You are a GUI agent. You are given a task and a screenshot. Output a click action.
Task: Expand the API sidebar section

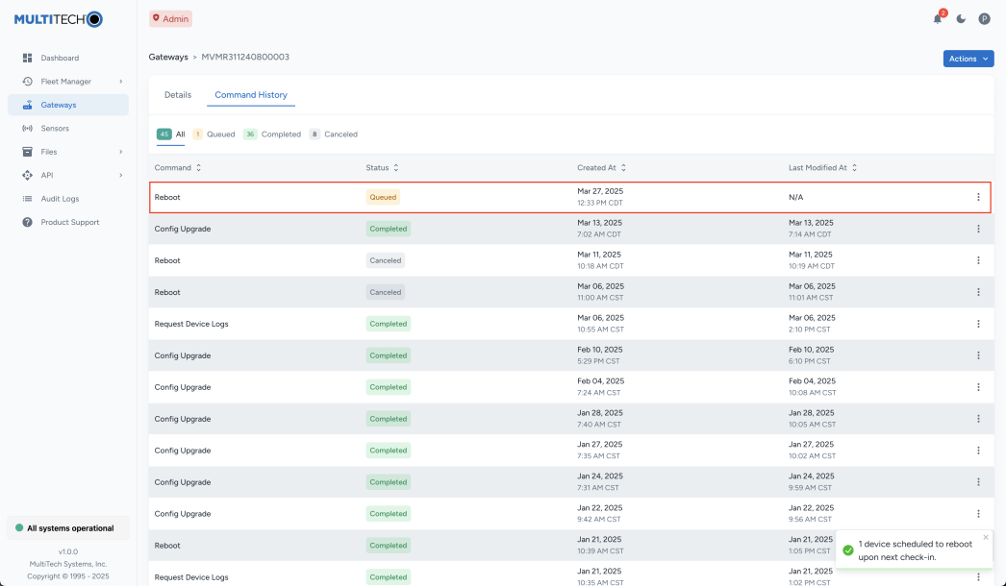coord(120,175)
